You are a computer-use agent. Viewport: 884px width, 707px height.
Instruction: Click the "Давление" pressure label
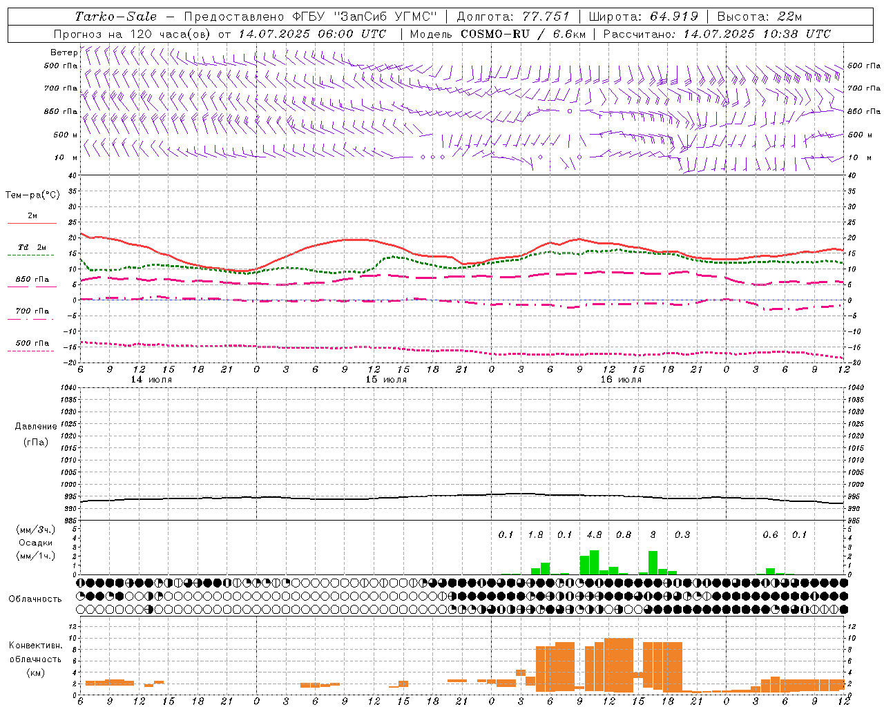coord(36,427)
